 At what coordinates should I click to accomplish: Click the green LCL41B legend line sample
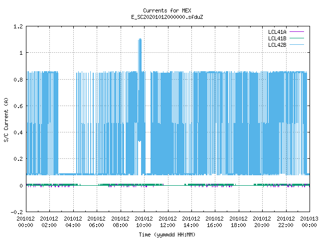point(297,38)
